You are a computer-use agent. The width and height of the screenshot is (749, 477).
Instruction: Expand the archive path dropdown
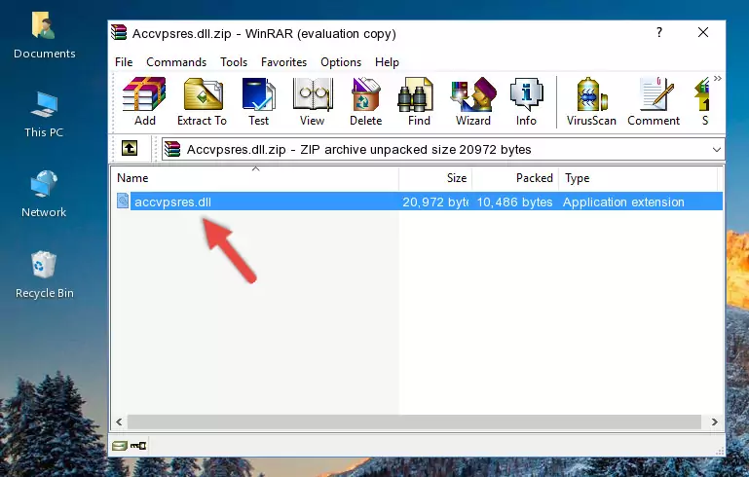717,150
